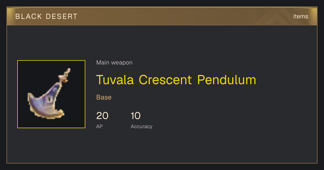Viewport: 324px width, 170px height.
Task: Click the Accuracy stat label
Action: (x=141, y=126)
